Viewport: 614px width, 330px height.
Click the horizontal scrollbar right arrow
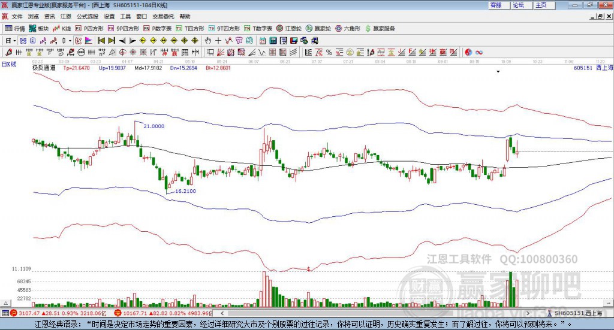(528, 313)
